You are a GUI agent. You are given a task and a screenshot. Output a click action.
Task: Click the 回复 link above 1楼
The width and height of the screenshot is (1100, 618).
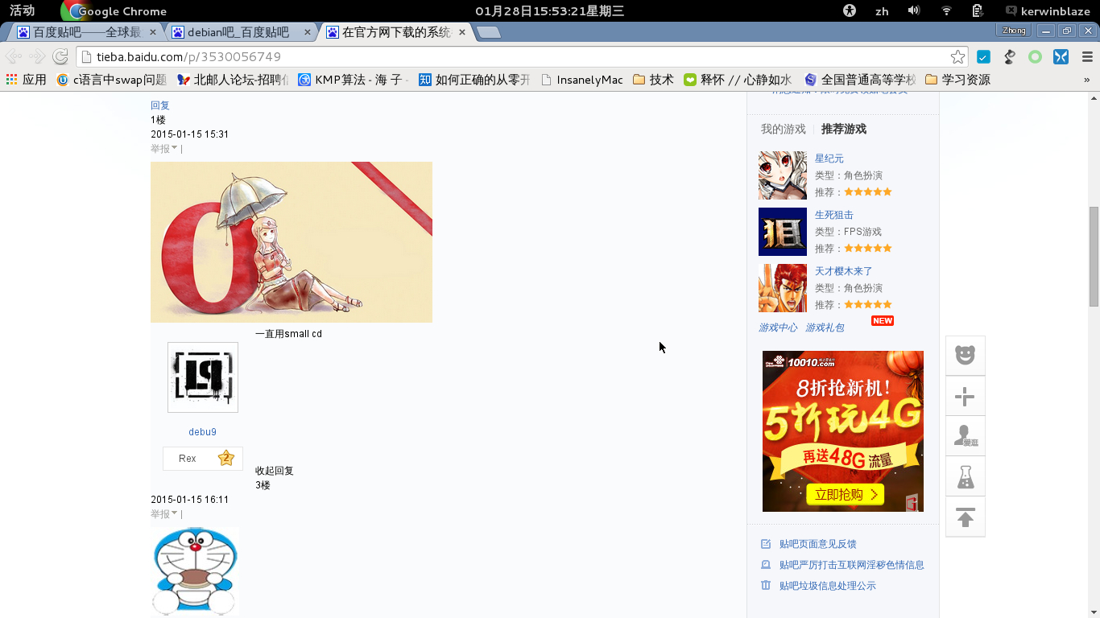160,105
